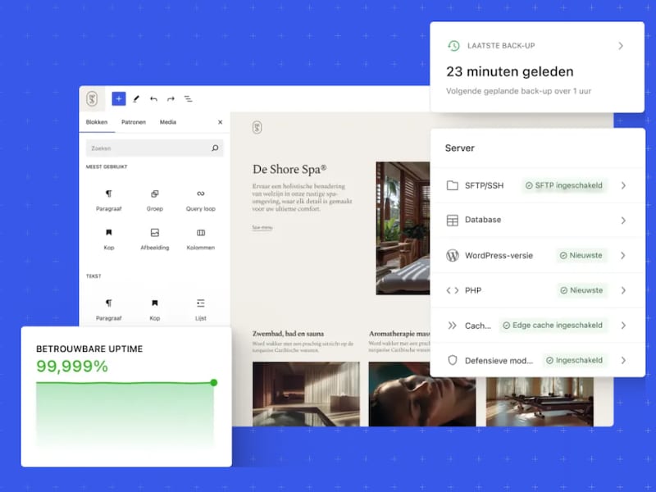Screen dimensions: 656x492
Task: Click Edge cache ingeschakeld badge
Action: (553, 325)
